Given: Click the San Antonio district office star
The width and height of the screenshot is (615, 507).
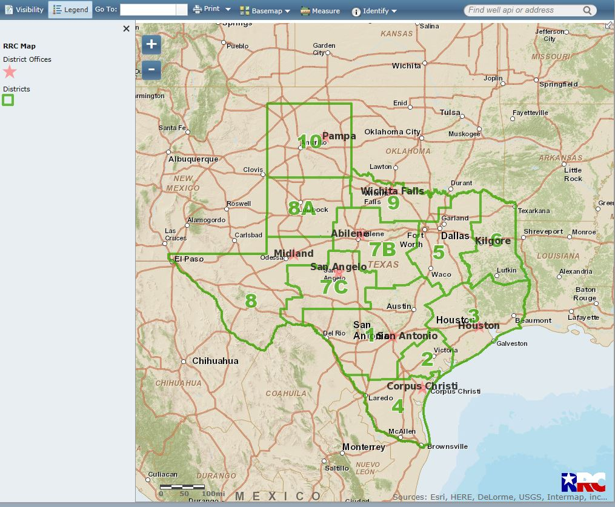Looking at the screenshot, I should 393,337.
